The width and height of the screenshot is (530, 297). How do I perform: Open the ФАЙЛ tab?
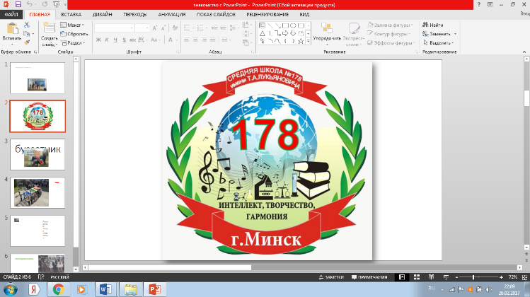pos(11,15)
